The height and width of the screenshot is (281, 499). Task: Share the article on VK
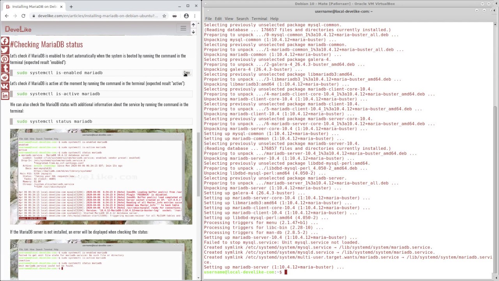(x=5, y=87)
